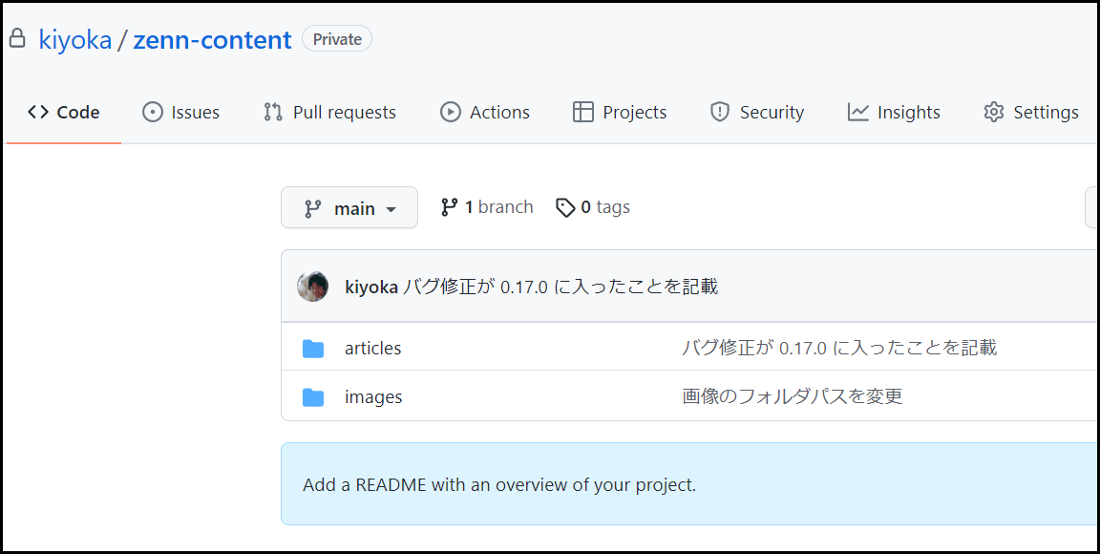
Task: Open latest commit message in header row
Action: [x=561, y=287]
